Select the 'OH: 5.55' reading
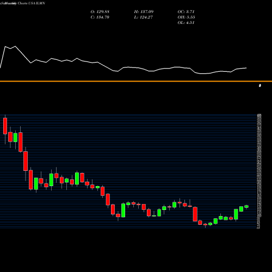 pos(186,17)
